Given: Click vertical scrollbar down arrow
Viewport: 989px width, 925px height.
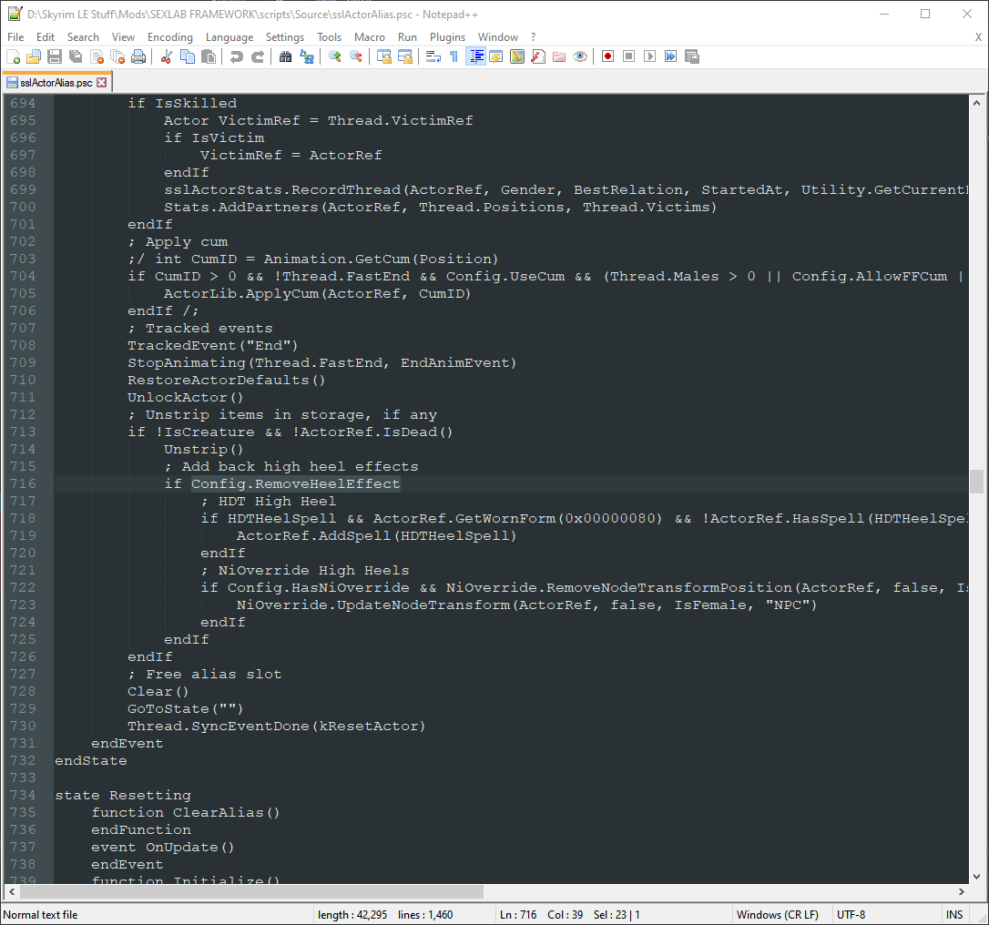Looking at the screenshot, I should (x=976, y=877).
